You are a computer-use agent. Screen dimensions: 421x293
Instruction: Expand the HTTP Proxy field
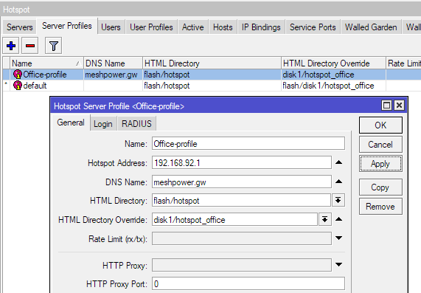click(x=339, y=264)
